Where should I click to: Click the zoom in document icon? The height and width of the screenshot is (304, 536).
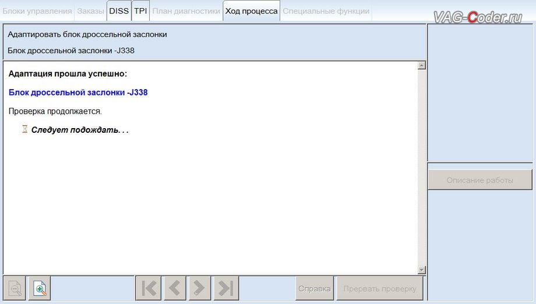(x=40, y=288)
